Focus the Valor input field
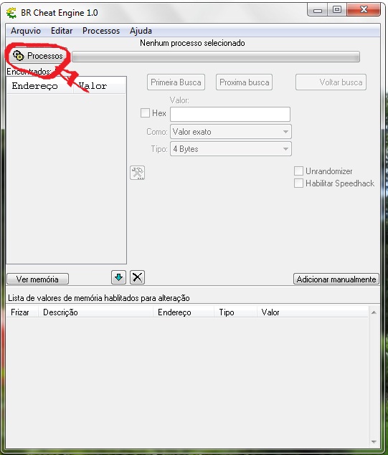388x455 pixels. [x=230, y=114]
